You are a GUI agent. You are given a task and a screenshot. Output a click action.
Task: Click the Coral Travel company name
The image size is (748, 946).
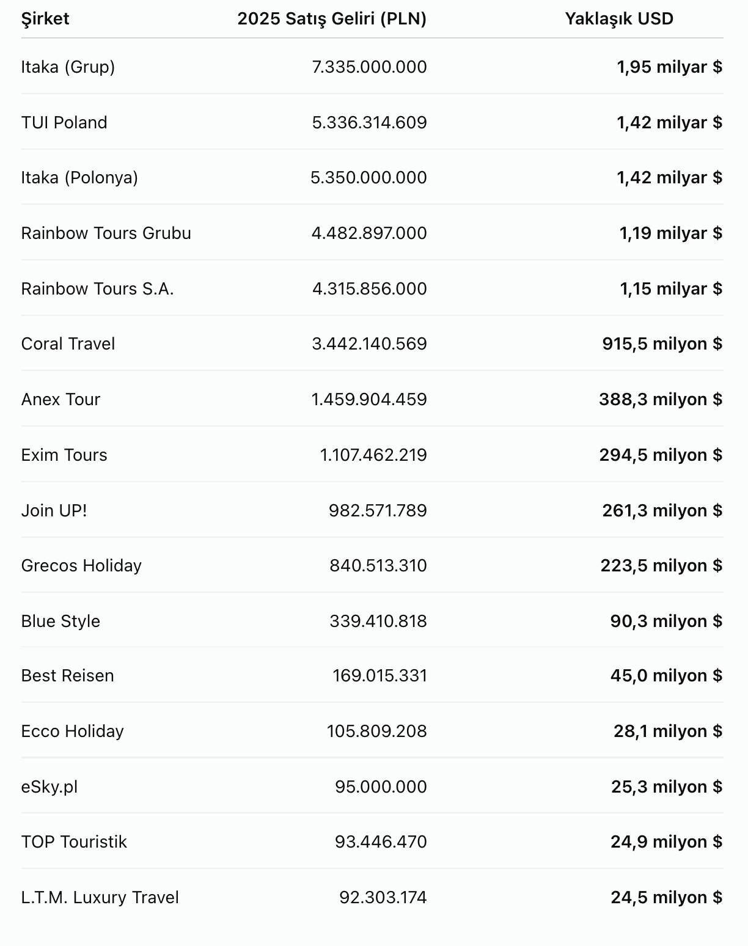pyautogui.click(x=68, y=343)
